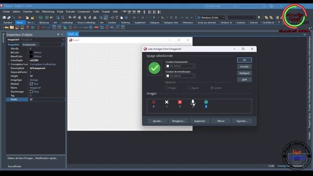Viewport: 313px width, 176px height.
Task: Pin the Inspecteur d'objets panel
Action: pyautogui.click(x=58, y=35)
